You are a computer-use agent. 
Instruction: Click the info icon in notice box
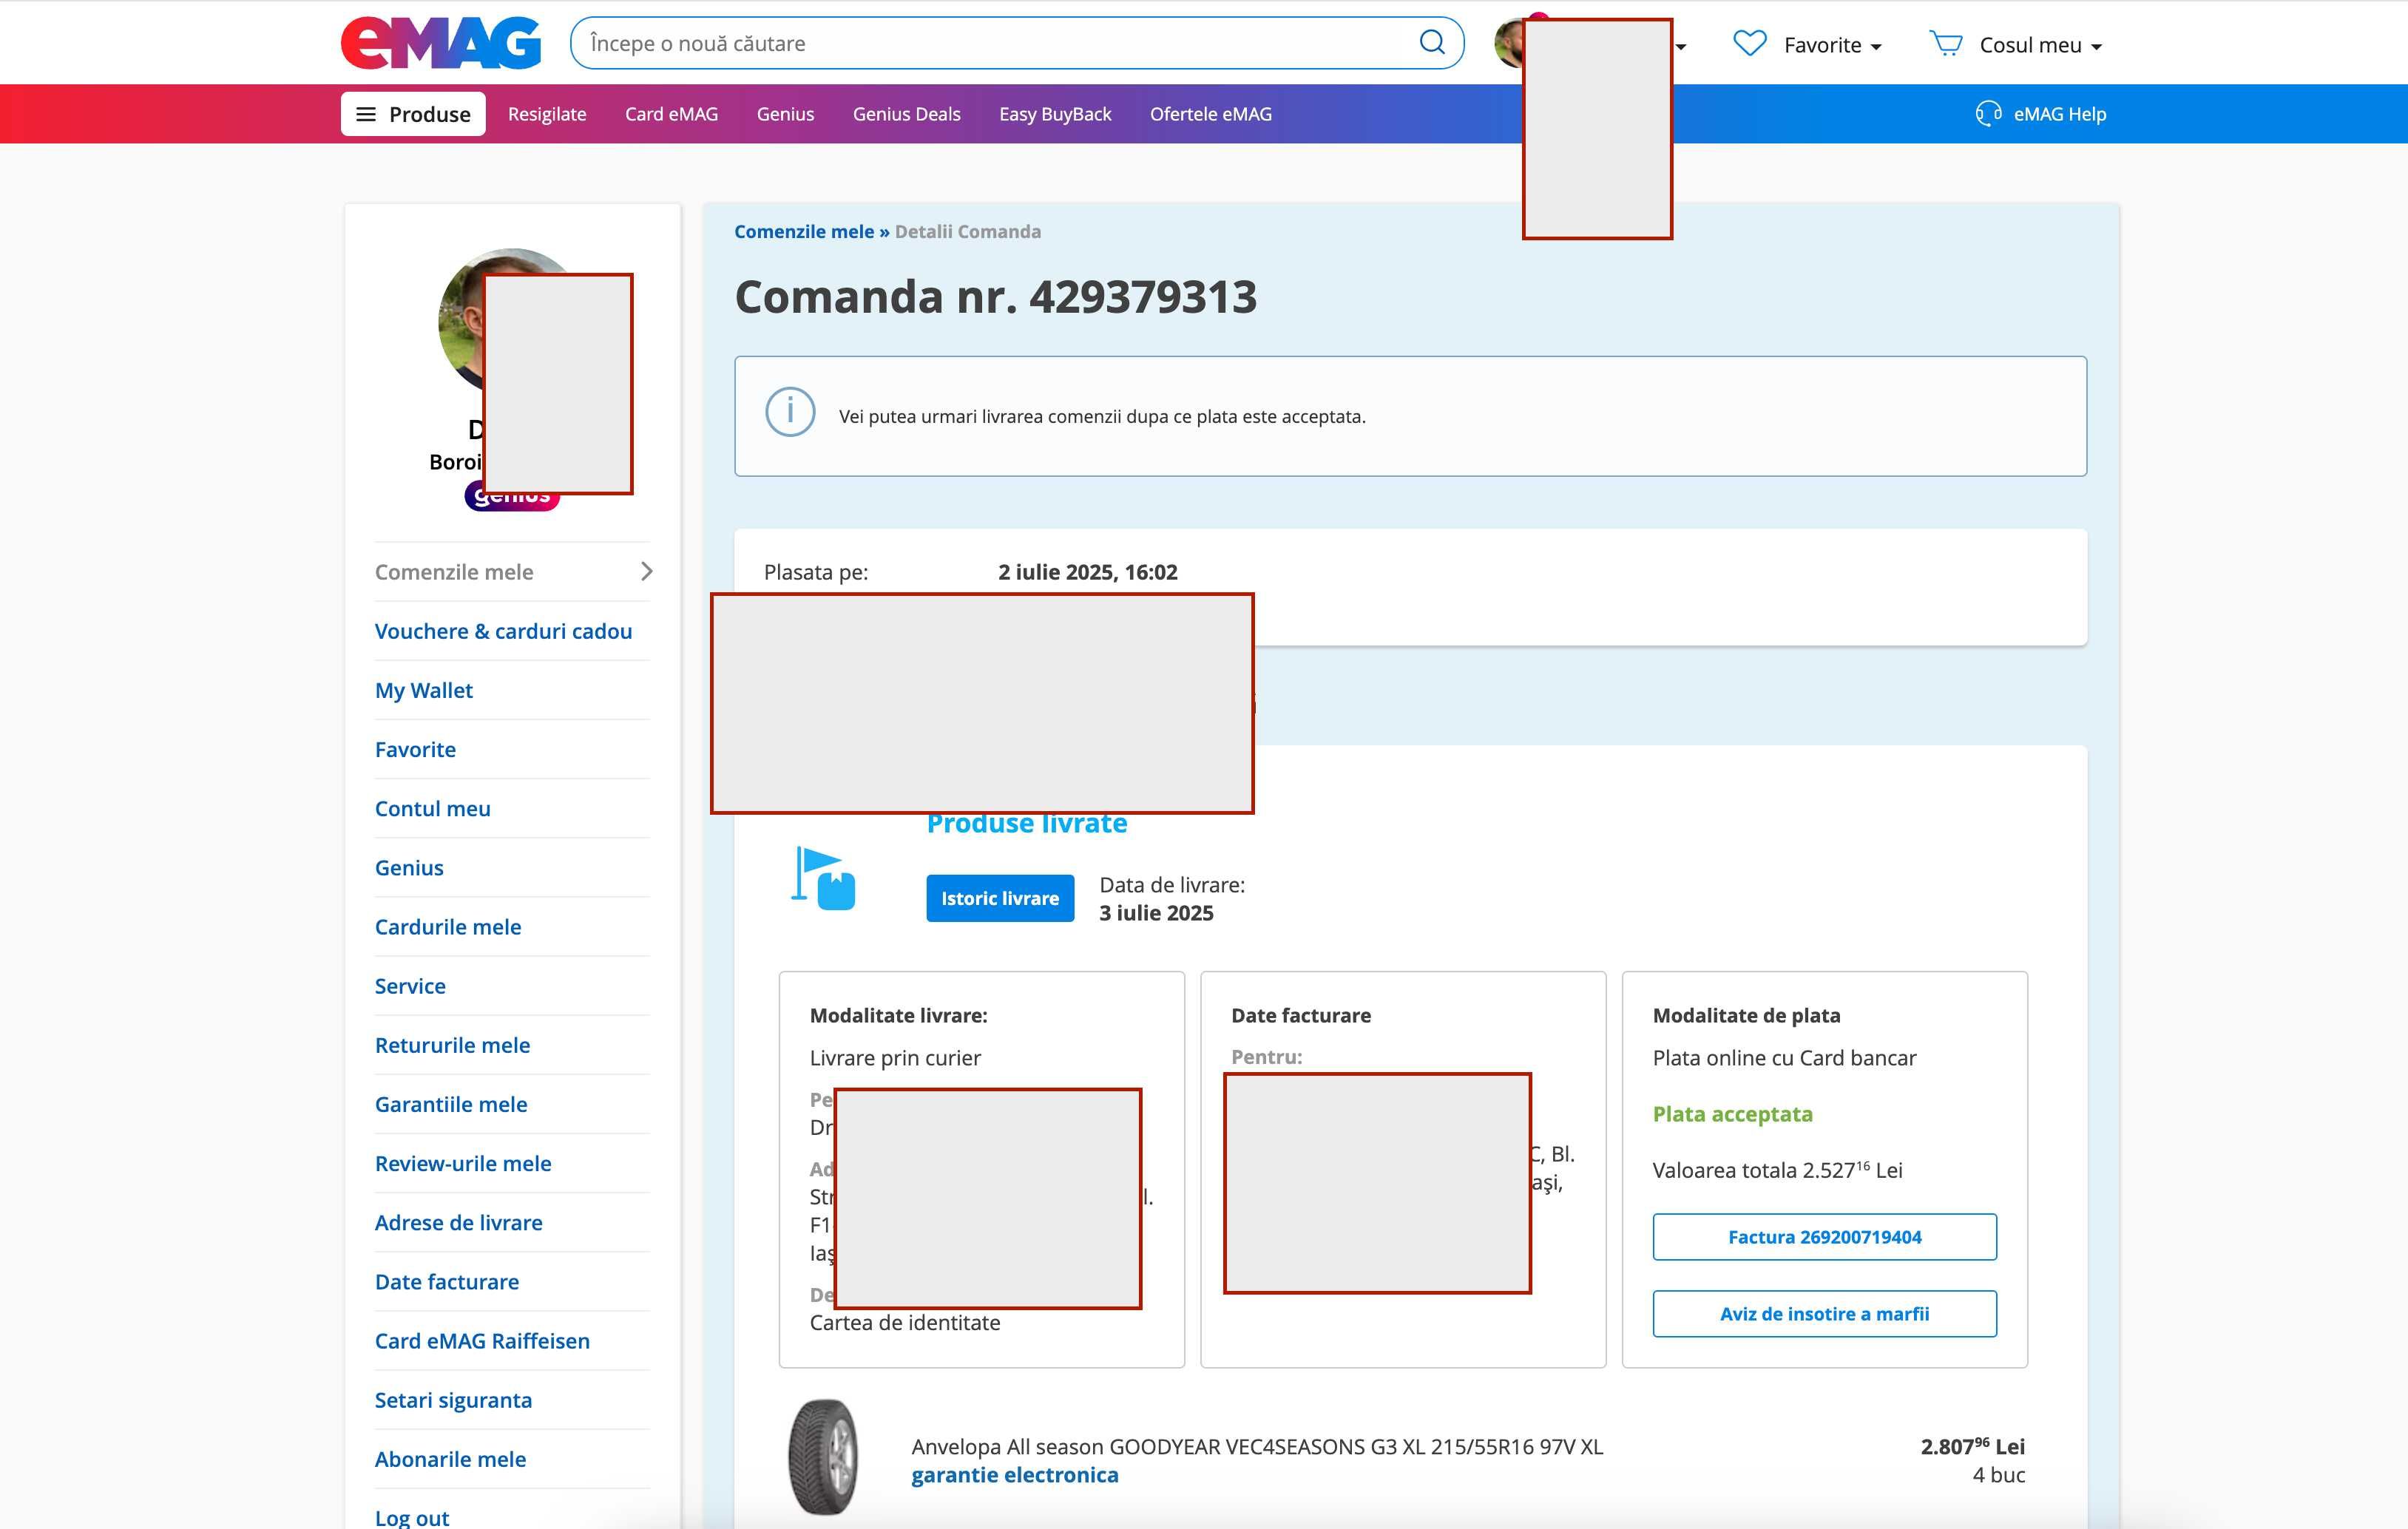790,412
